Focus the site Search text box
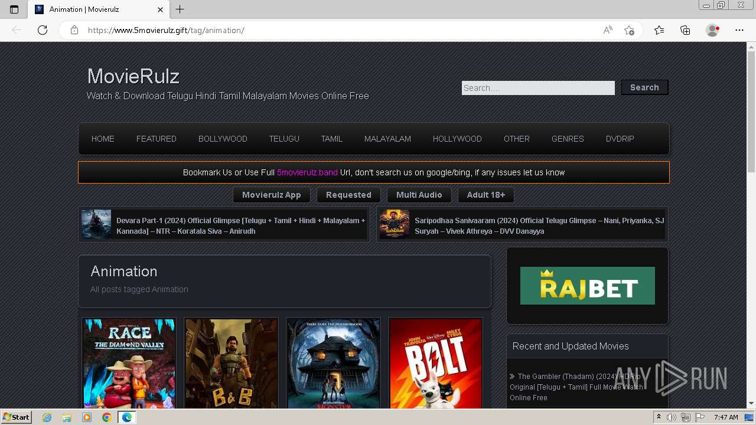This screenshot has height=425, width=756. click(538, 88)
